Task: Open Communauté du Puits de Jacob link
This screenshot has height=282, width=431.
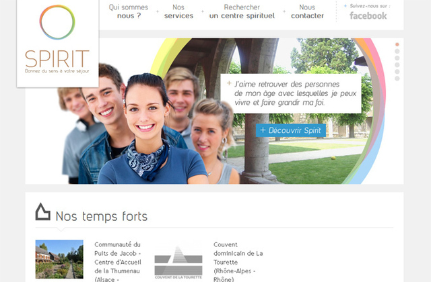Action: click(x=118, y=262)
